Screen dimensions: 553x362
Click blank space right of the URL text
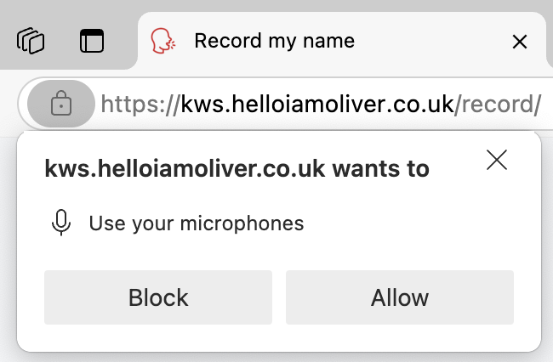point(547,105)
